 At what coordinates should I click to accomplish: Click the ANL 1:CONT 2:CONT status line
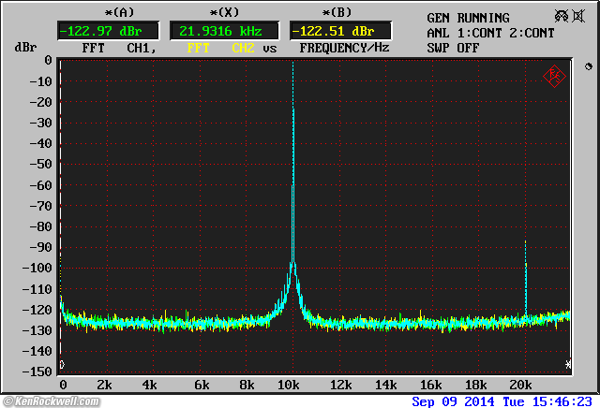(x=490, y=33)
